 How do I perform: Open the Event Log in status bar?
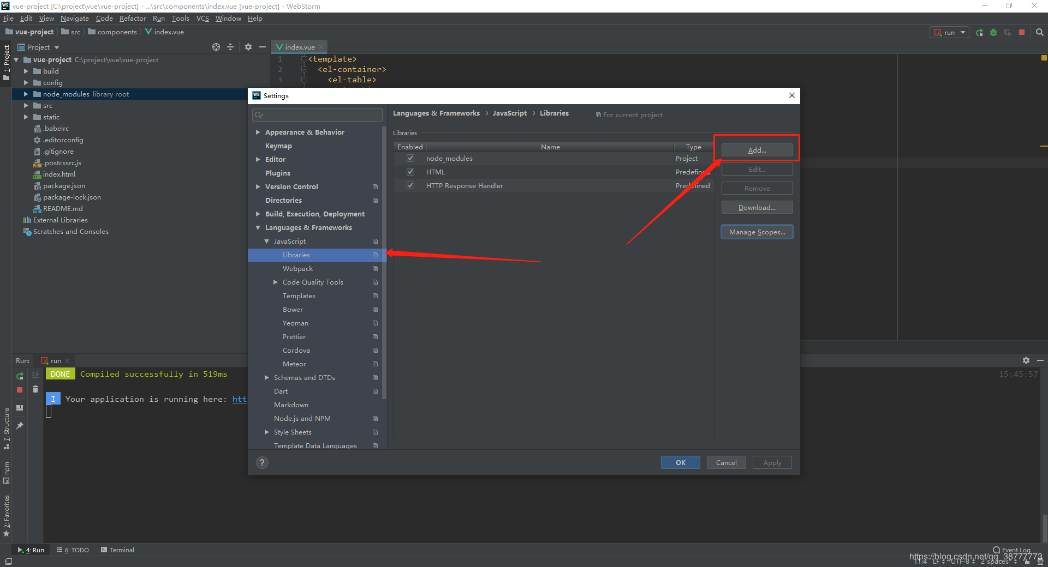pyautogui.click(x=1011, y=550)
